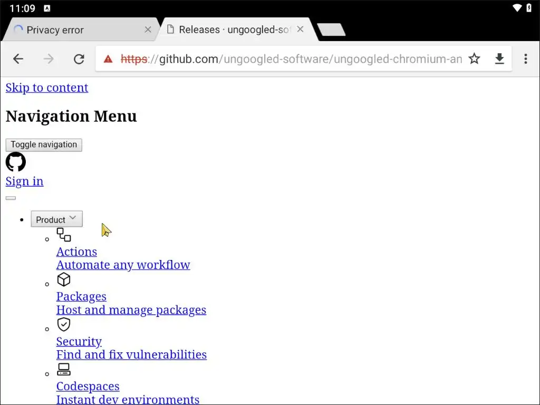Close the Releases tab
Screen dimensions: 540x405
pos(300,30)
